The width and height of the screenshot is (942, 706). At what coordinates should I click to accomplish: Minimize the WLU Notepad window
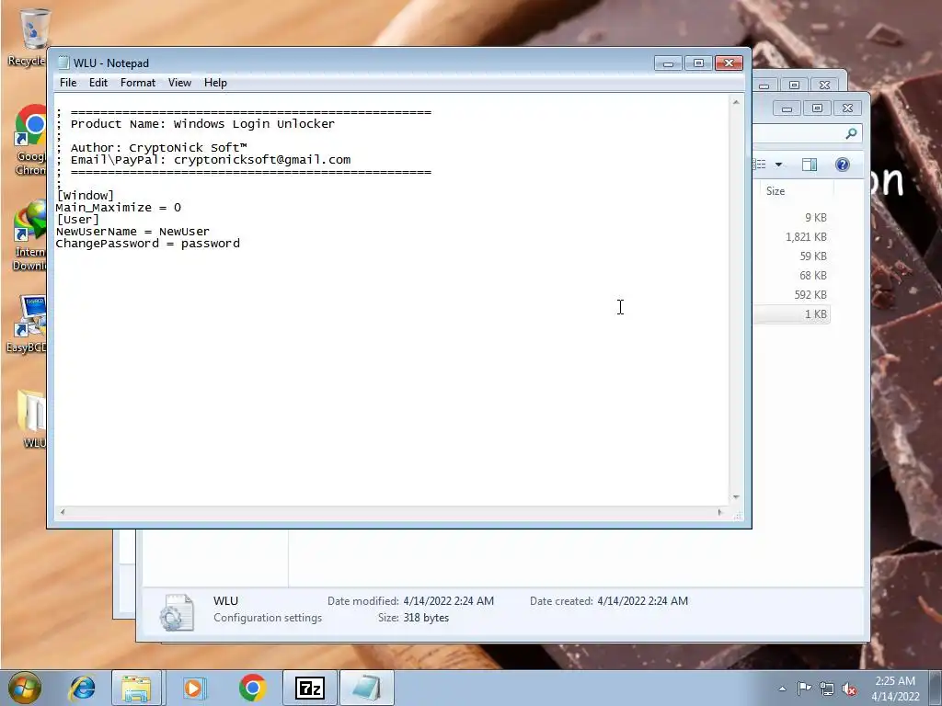(x=668, y=63)
